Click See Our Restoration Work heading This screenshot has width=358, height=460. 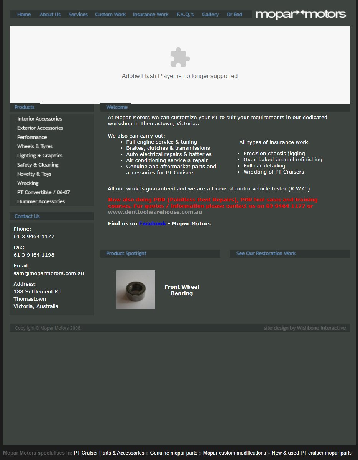(x=266, y=253)
